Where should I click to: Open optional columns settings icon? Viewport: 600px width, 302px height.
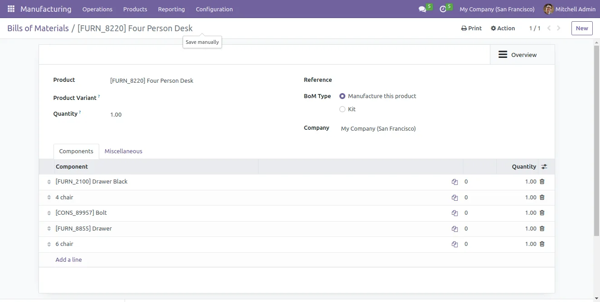[544, 167]
